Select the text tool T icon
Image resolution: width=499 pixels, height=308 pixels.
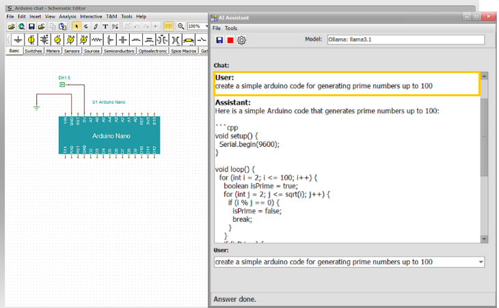pos(105,26)
